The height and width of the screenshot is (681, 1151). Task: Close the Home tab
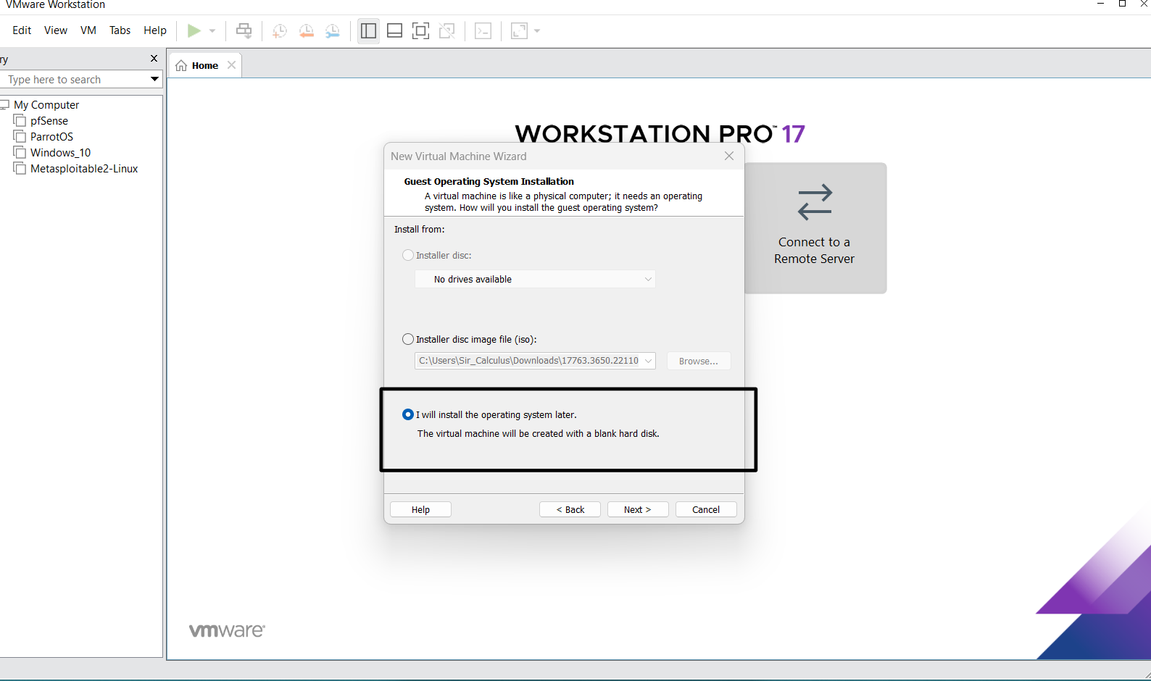(231, 65)
